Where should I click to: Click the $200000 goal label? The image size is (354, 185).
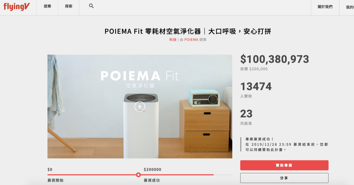coord(152,170)
